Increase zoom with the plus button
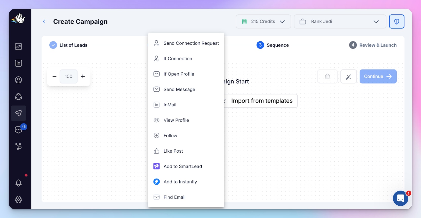This screenshot has height=218, width=421. point(83,76)
